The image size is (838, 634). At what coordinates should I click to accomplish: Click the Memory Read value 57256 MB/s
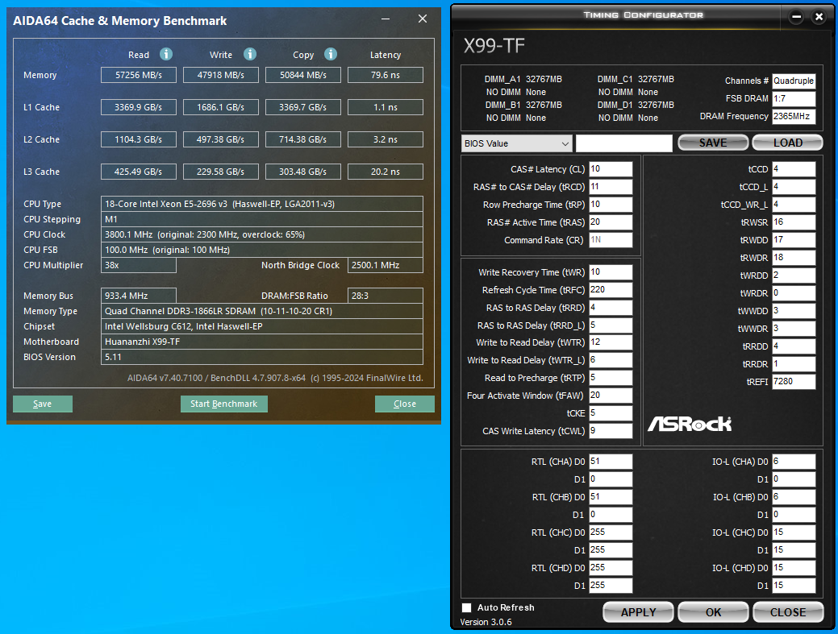[x=139, y=75]
